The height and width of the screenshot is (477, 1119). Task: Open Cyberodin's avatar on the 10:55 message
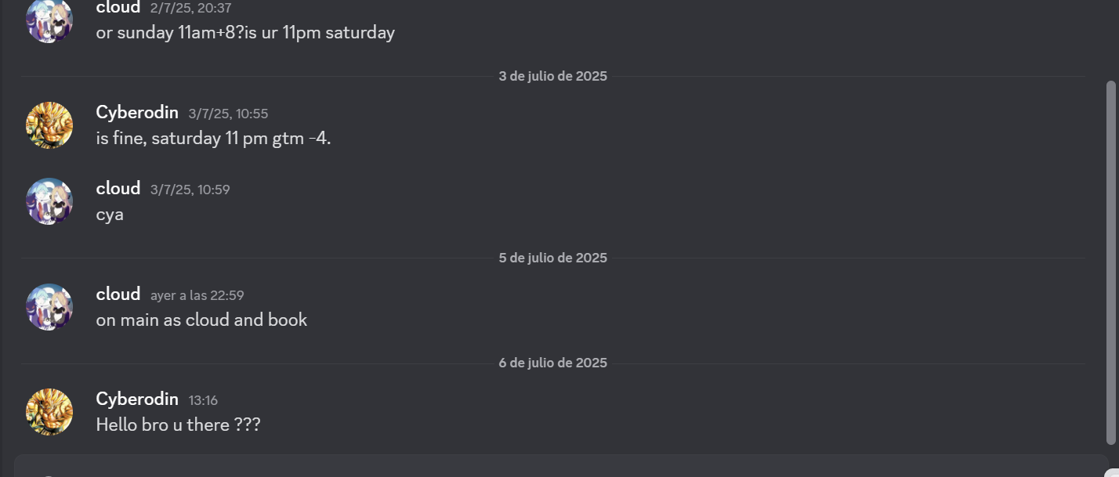point(49,125)
